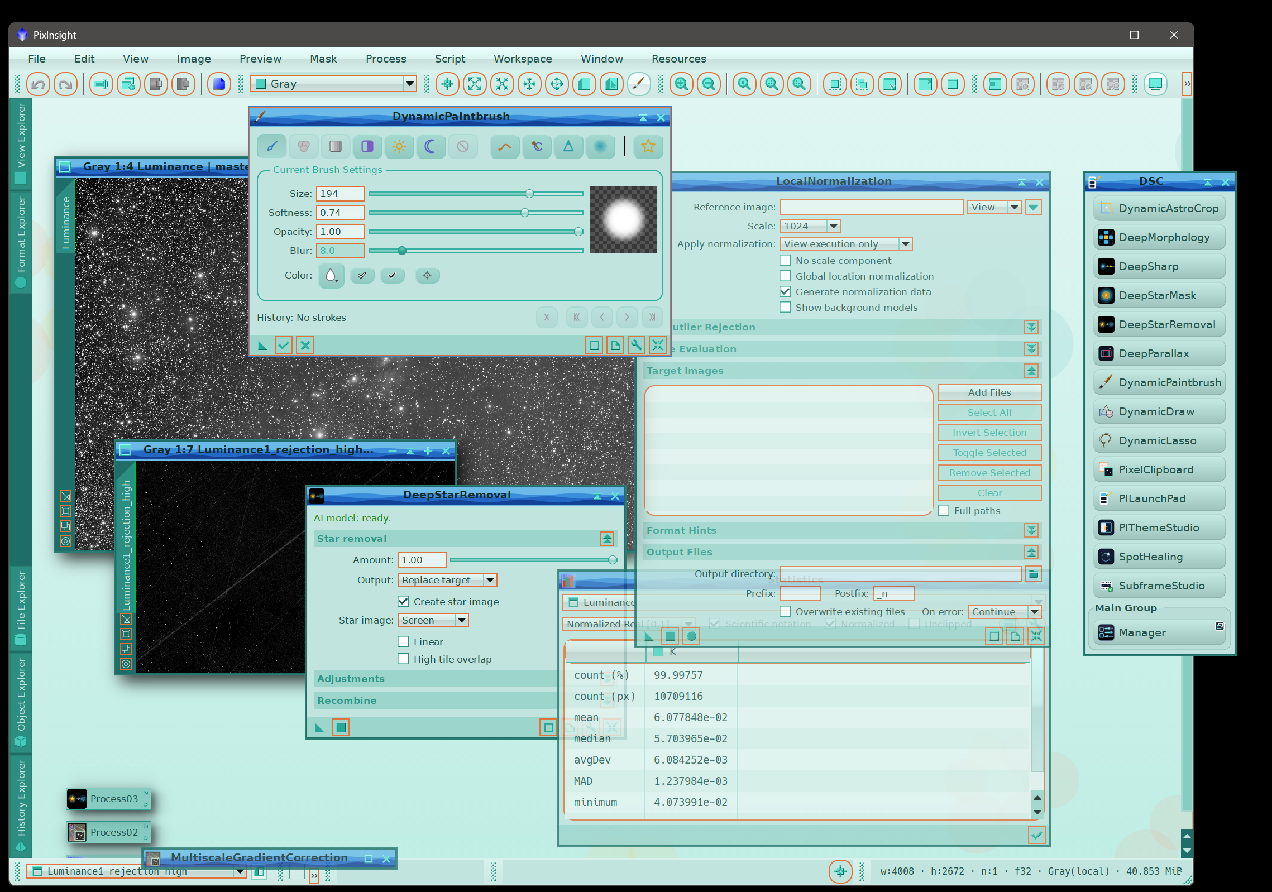Viewport: 1272px width, 892px height.
Task: Enable the No scale component checkbox
Action: coord(785,261)
